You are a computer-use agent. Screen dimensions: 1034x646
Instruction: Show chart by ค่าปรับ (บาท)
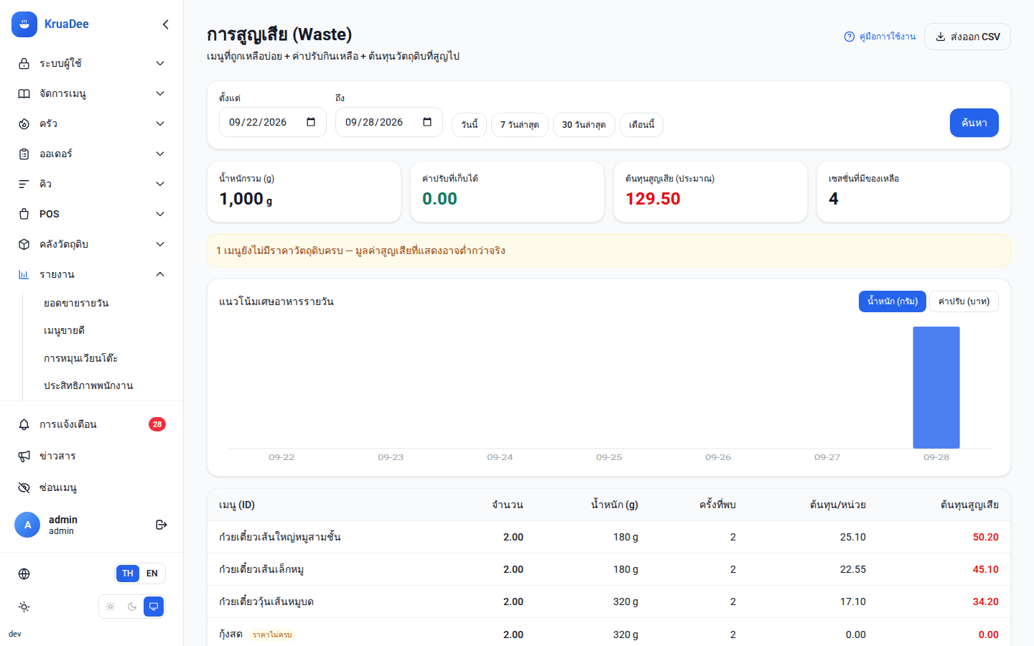pyautogui.click(x=964, y=301)
